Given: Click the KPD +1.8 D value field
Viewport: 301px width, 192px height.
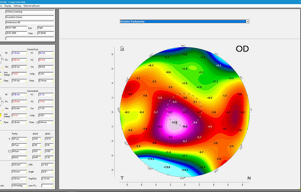Looking at the screenshot, I should click(47, 165).
